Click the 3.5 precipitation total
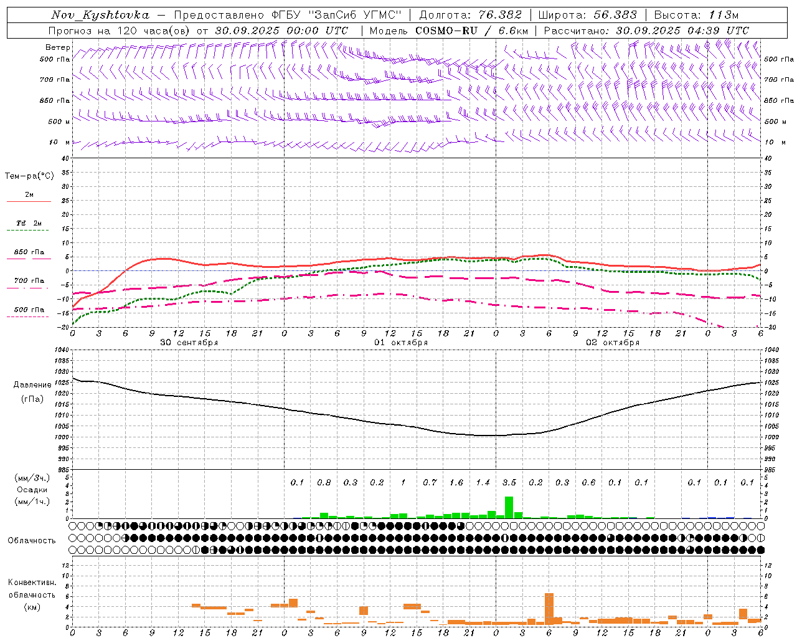This screenshot has width=797, height=638. [509, 482]
